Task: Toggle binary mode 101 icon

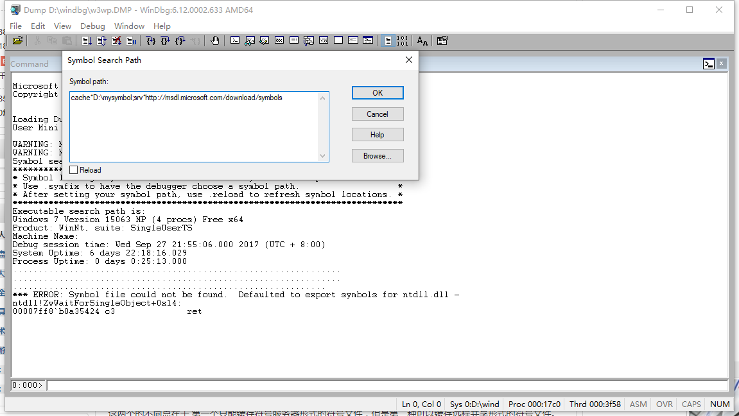Action: click(x=402, y=41)
